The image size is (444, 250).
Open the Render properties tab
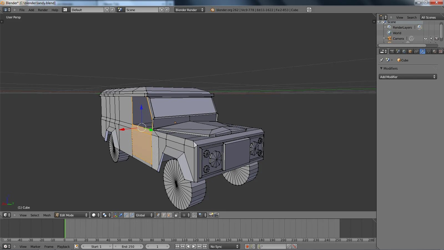point(392,51)
